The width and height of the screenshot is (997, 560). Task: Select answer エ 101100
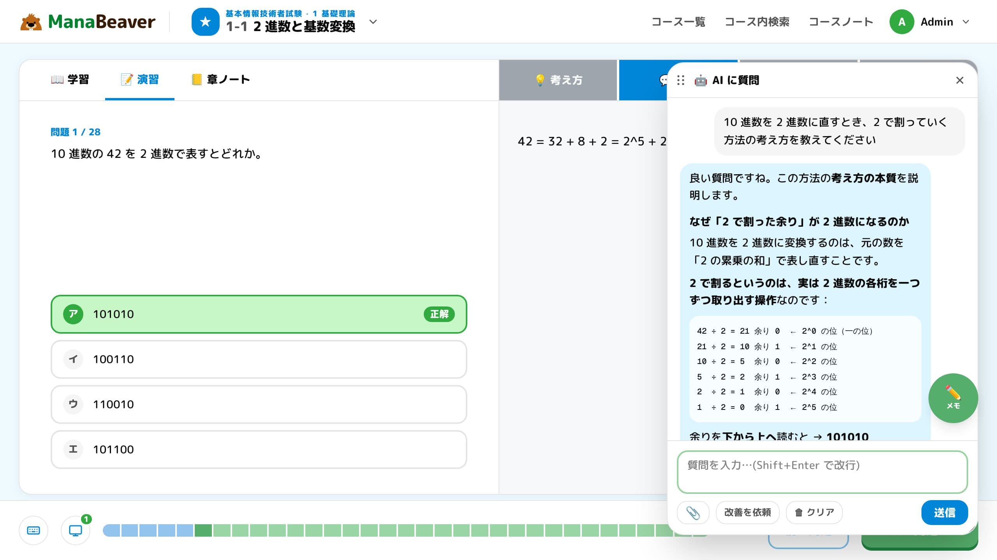pos(259,450)
